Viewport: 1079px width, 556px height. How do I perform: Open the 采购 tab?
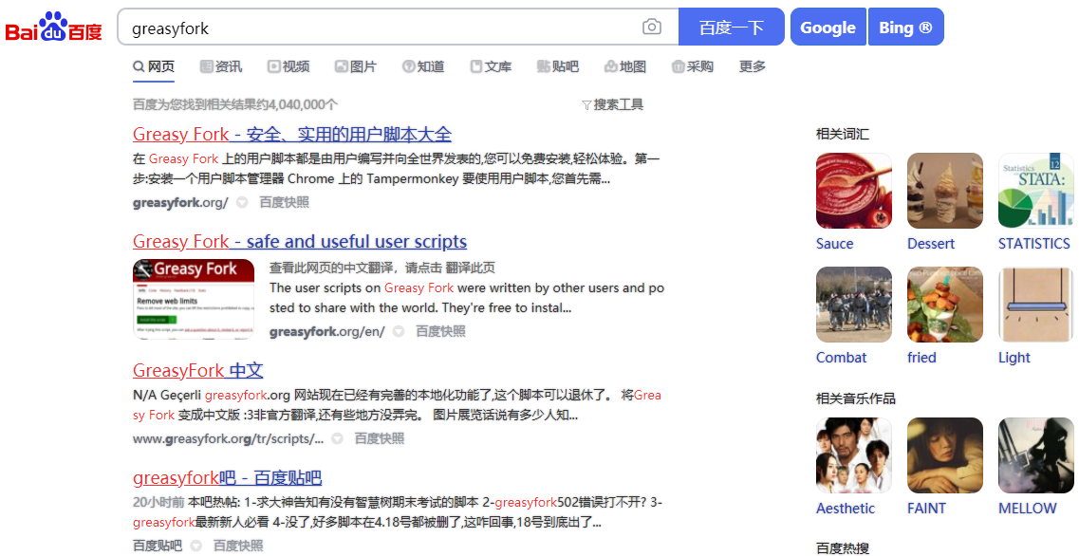click(x=692, y=66)
